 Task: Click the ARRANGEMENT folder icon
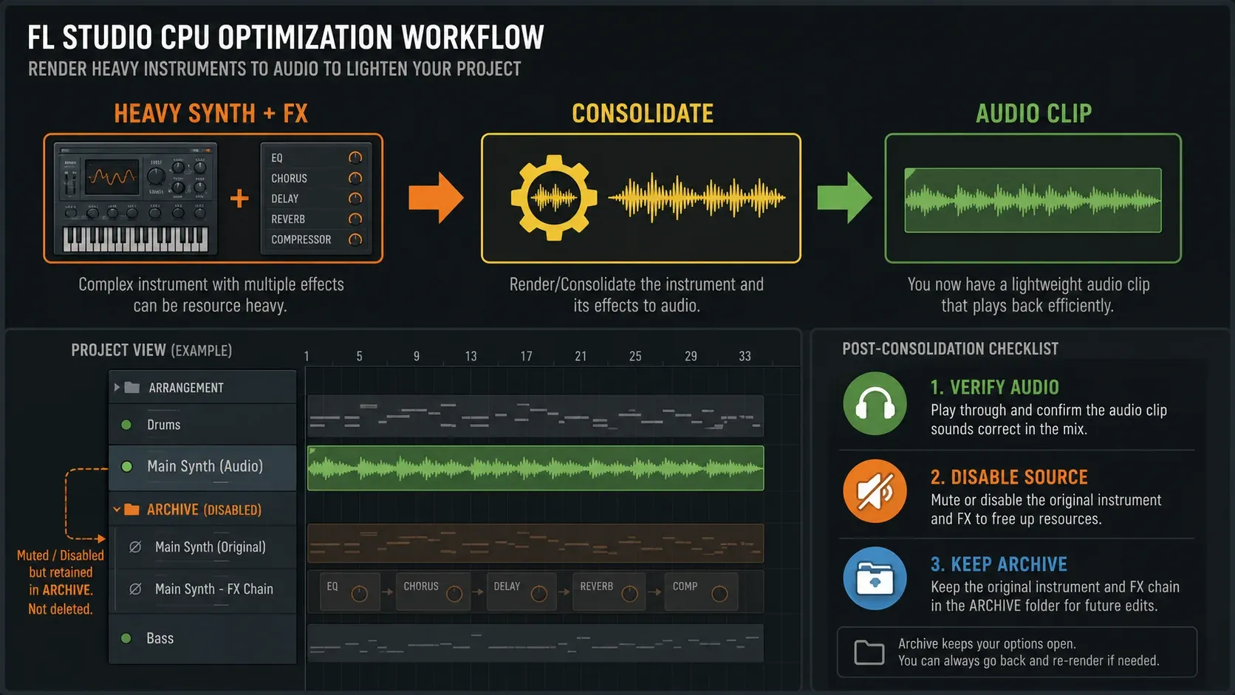tap(132, 387)
